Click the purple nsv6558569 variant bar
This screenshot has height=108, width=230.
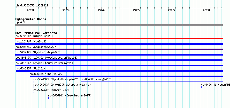119,49
